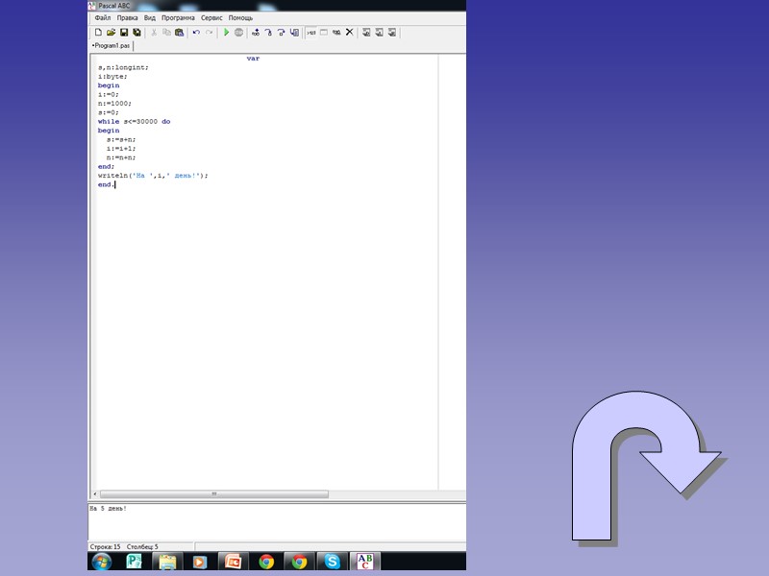Open Publisher from the taskbar
Screen dimensions: 769x576
click(x=134, y=562)
